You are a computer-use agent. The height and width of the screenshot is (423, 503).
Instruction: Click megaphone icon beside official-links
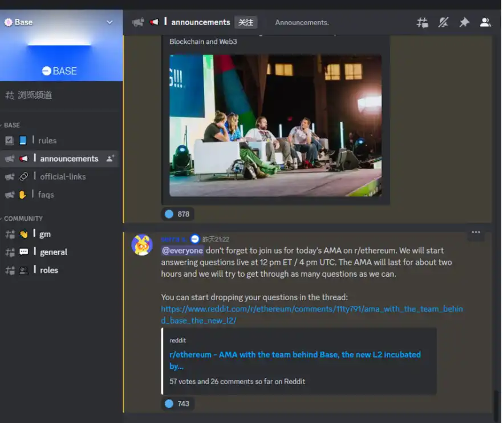point(10,176)
